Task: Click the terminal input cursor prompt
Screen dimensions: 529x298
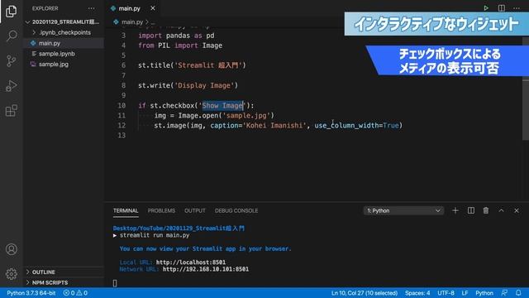Action: [115, 283]
